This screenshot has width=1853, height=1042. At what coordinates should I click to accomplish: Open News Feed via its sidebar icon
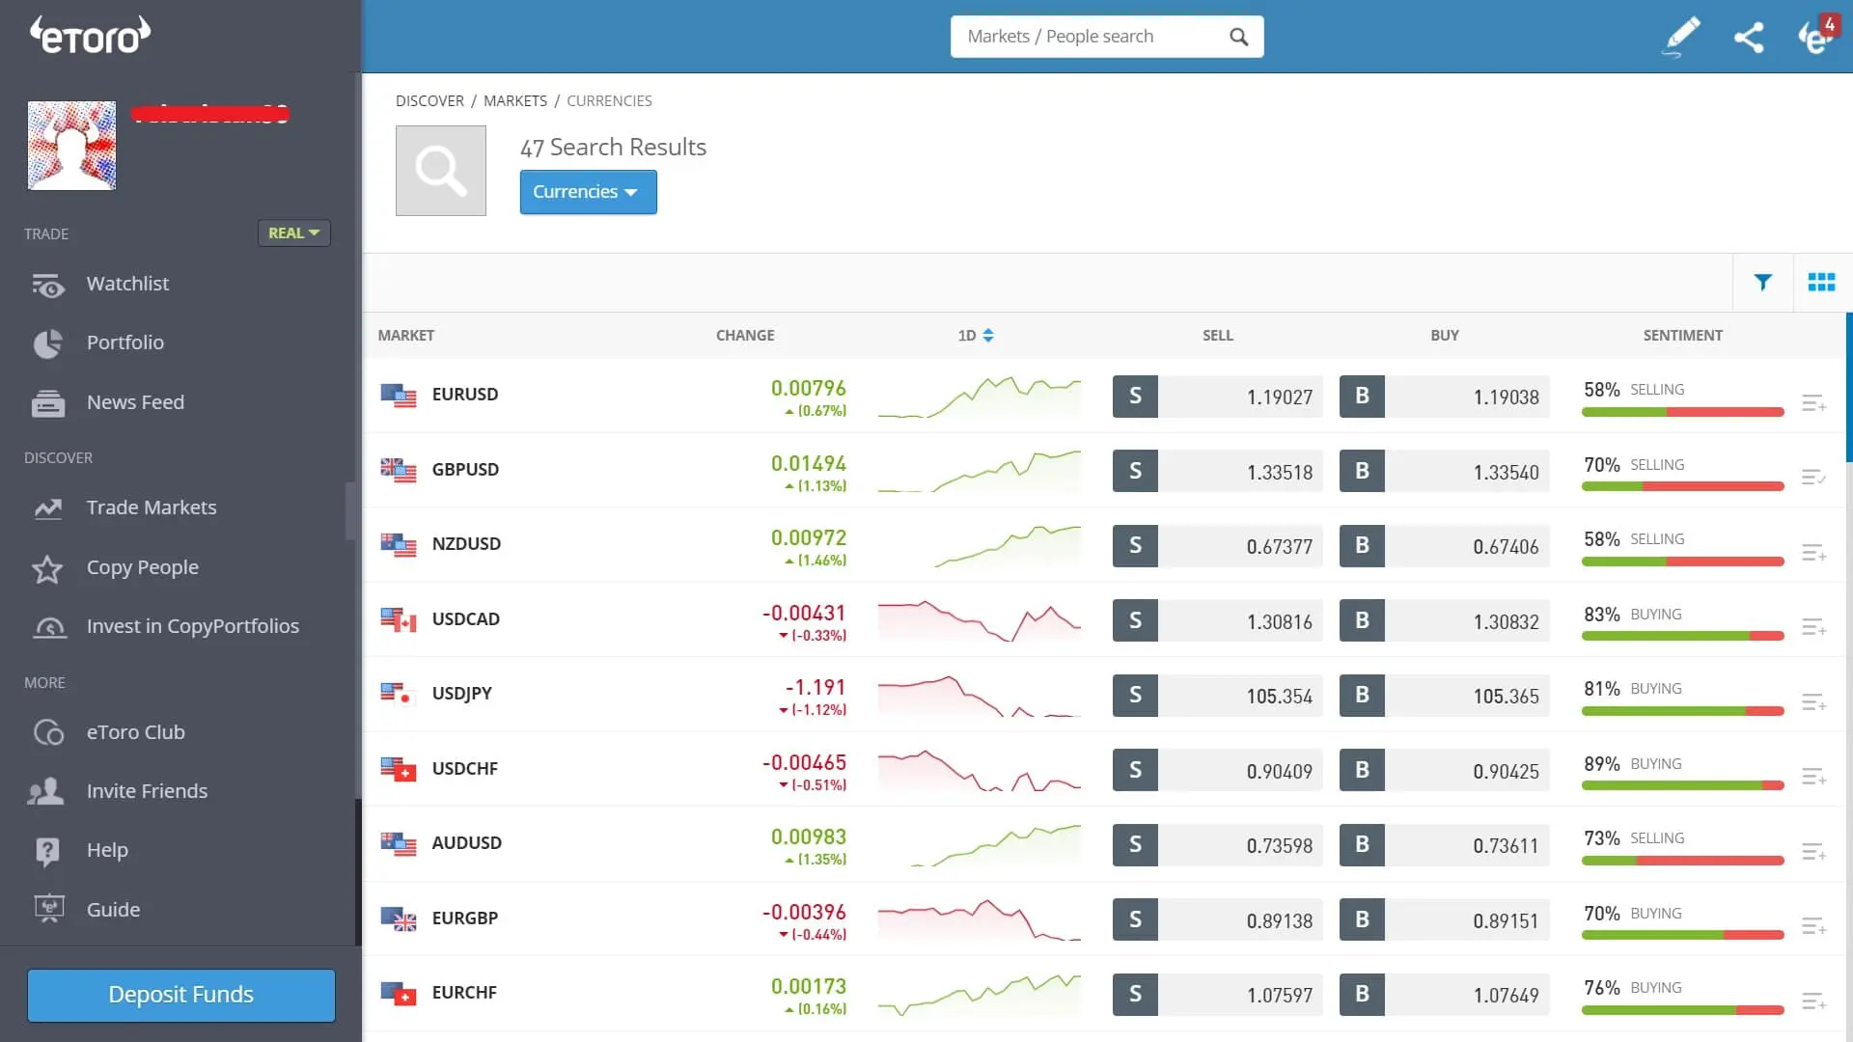47,402
